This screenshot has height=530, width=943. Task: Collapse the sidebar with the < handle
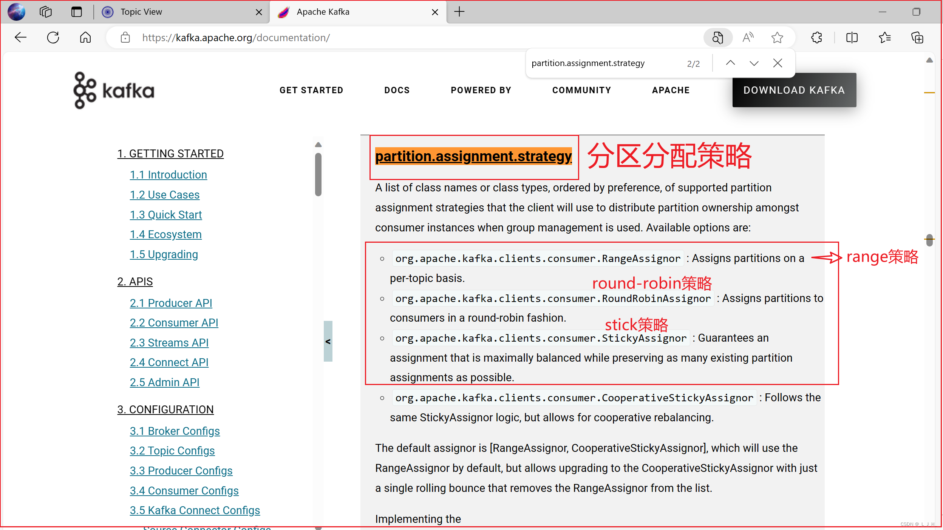pyautogui.click(x=328, y=341)
